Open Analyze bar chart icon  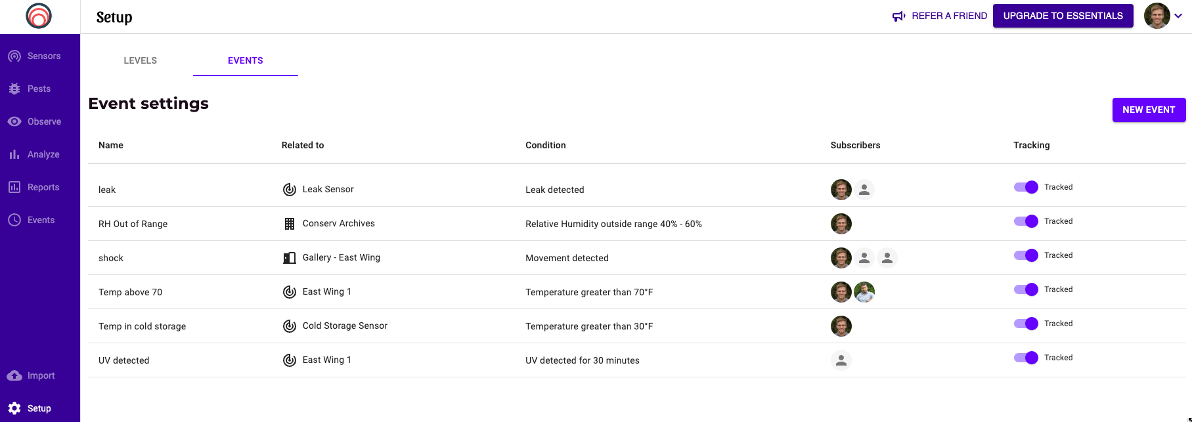(x=14, y=154)
